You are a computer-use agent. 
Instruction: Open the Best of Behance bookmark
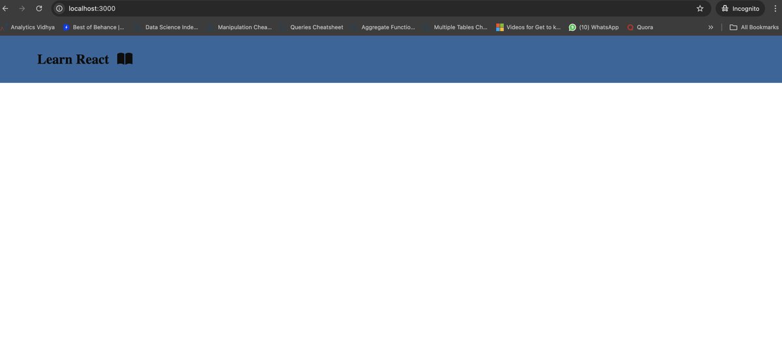(93, 27)
